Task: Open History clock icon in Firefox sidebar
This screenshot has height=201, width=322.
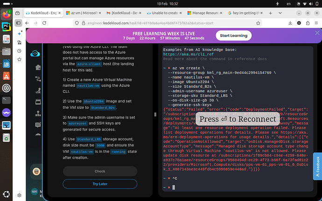Action: point(19,51)
